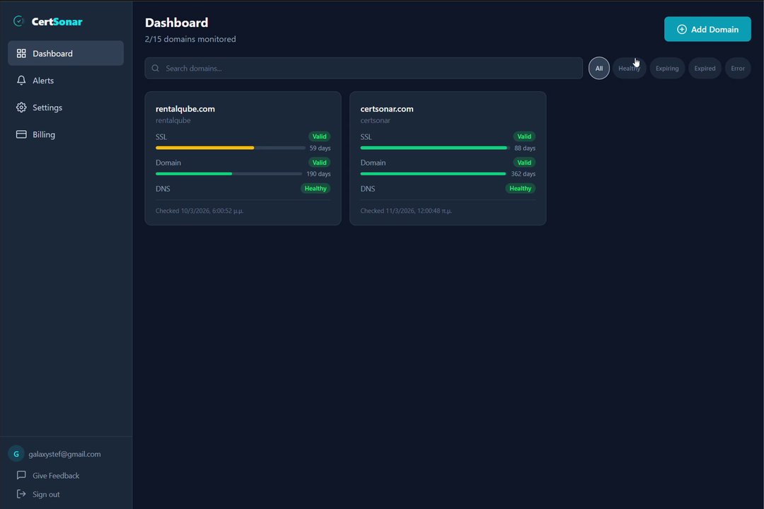Click the 'certsonar' subtitle text
764x509 pixels.
375,120
